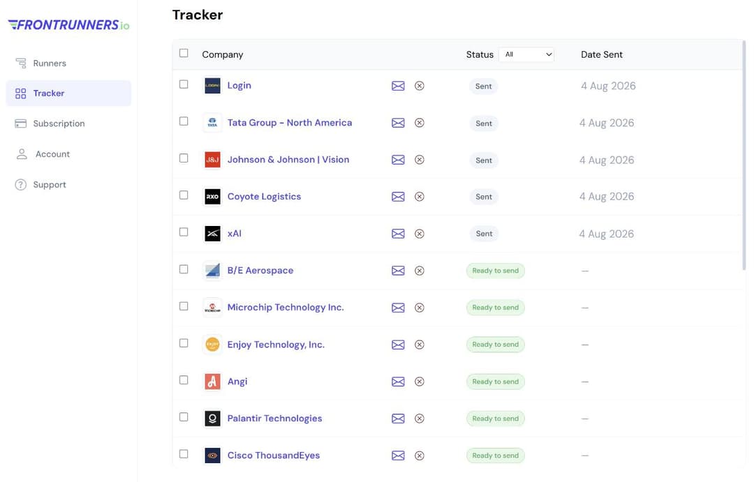
Task: Click Ready to send badge for Palantir
Action: coord(495,419)
